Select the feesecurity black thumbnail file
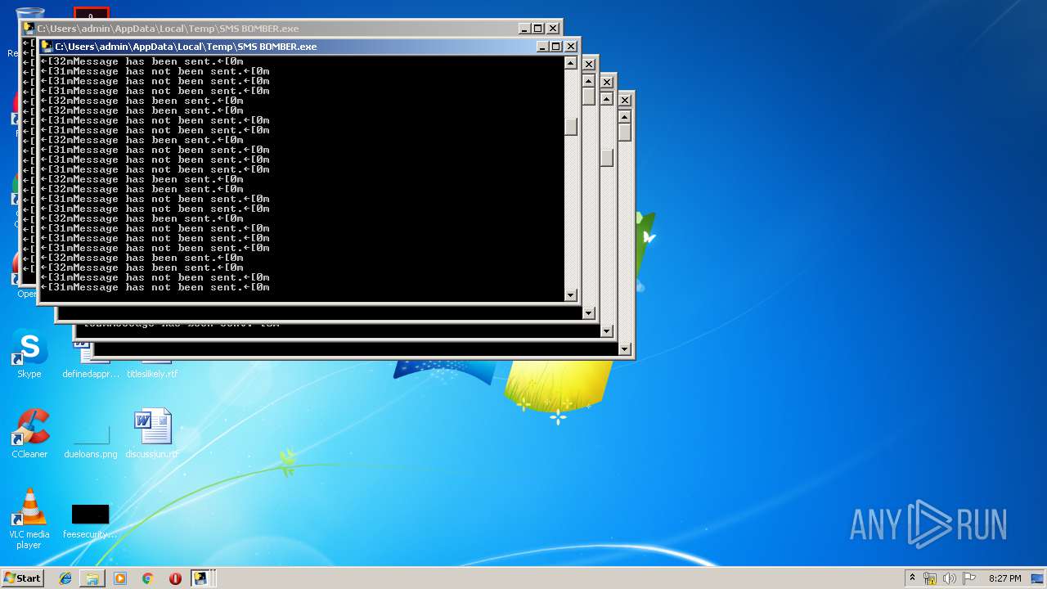This screenshot has height=589, width=1047. [90, 520]
